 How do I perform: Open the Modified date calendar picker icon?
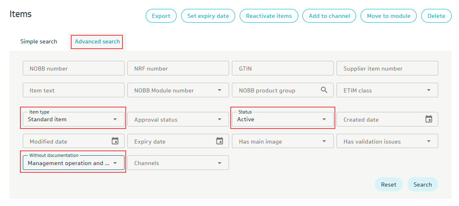point(115,141)
